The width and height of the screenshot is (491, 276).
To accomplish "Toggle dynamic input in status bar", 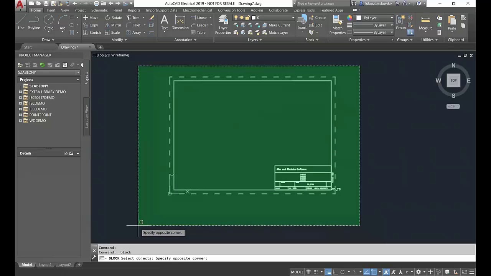I will click(x=328, y=272).
